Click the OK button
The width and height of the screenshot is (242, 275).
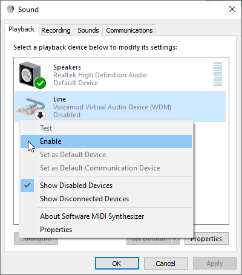[x=117, y=264]
